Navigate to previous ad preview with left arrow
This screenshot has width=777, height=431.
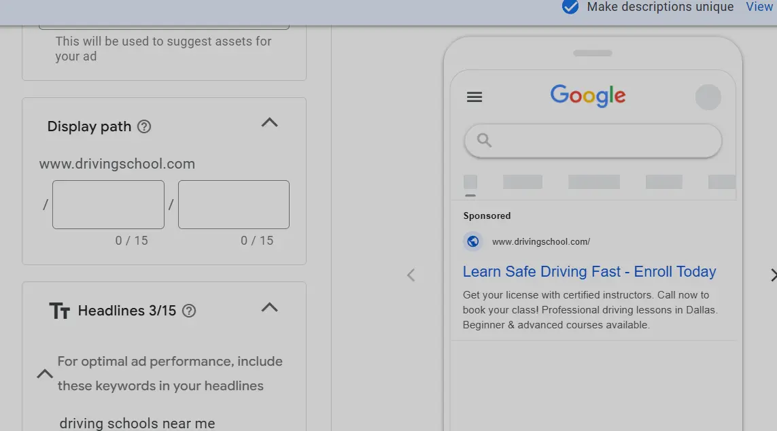point(411,275)
